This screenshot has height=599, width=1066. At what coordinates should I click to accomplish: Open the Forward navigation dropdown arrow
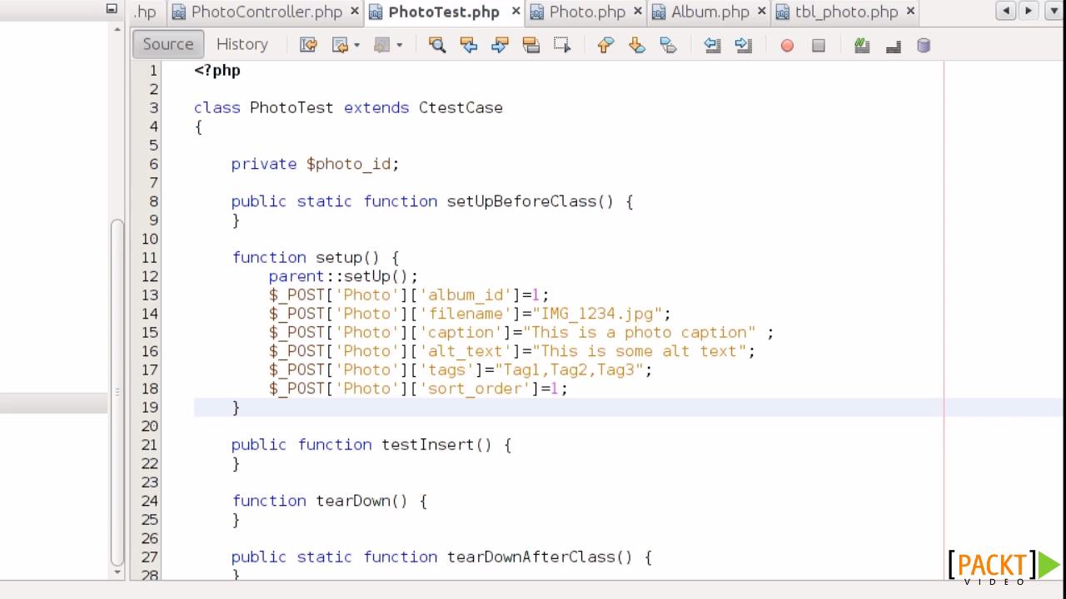point(400,45)
